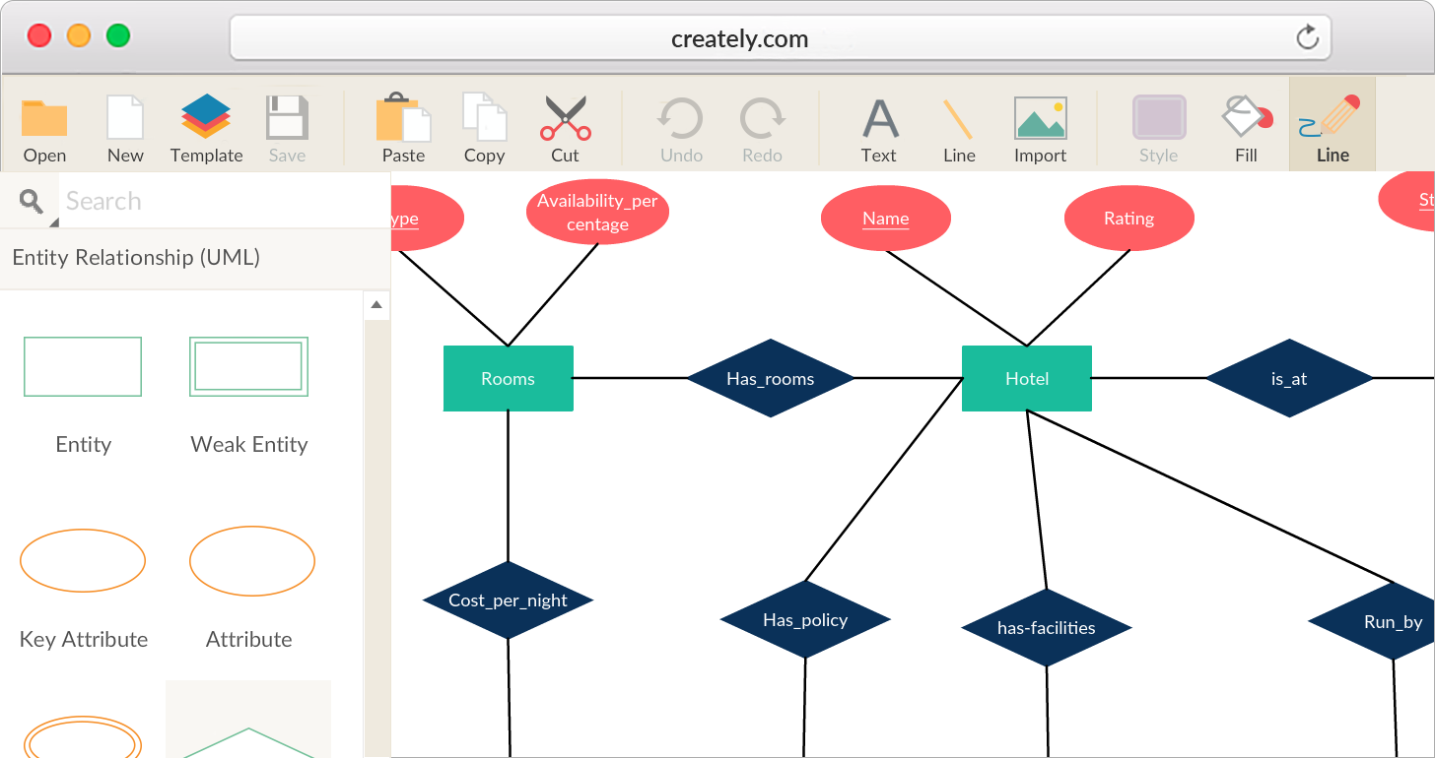Screen dimensions: 1435x758
Task: Open the Template layers icon
Action: pos(206,118)
